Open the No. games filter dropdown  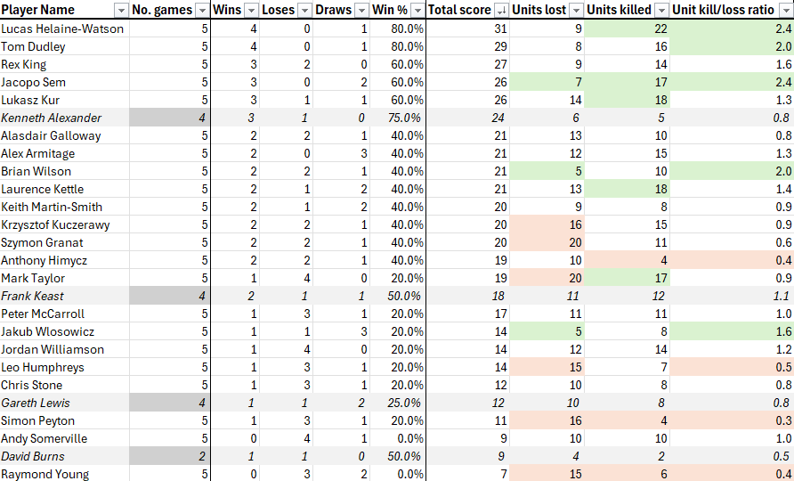point(202,10)
